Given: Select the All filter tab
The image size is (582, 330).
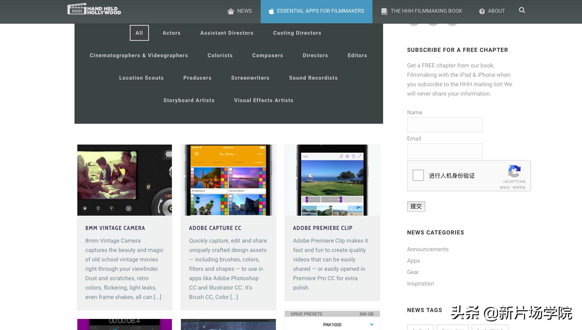Looking at the screenshot, I should [139, 33].
